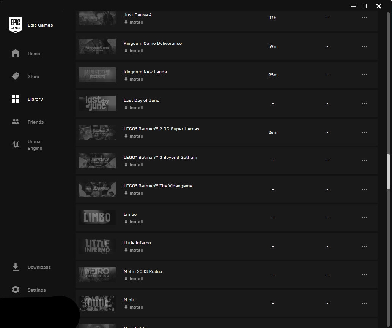This screenshot has width=392, height=328.
Task: Install Little Inferno
Action: [134, 250]
